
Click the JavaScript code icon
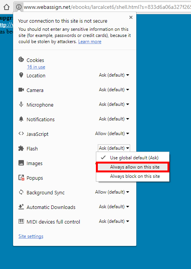(21, 134)
